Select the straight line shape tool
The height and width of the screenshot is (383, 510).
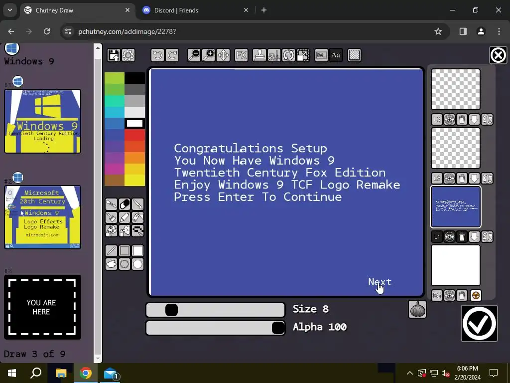click(111, 251)
